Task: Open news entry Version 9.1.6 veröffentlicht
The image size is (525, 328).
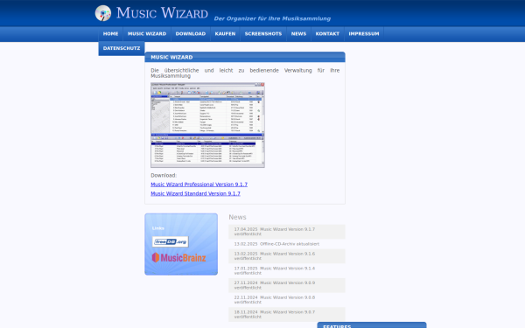Action: pyautogui.click(x=287, y=256)
